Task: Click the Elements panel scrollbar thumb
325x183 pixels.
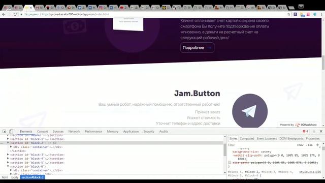Action: coord(225,149)
